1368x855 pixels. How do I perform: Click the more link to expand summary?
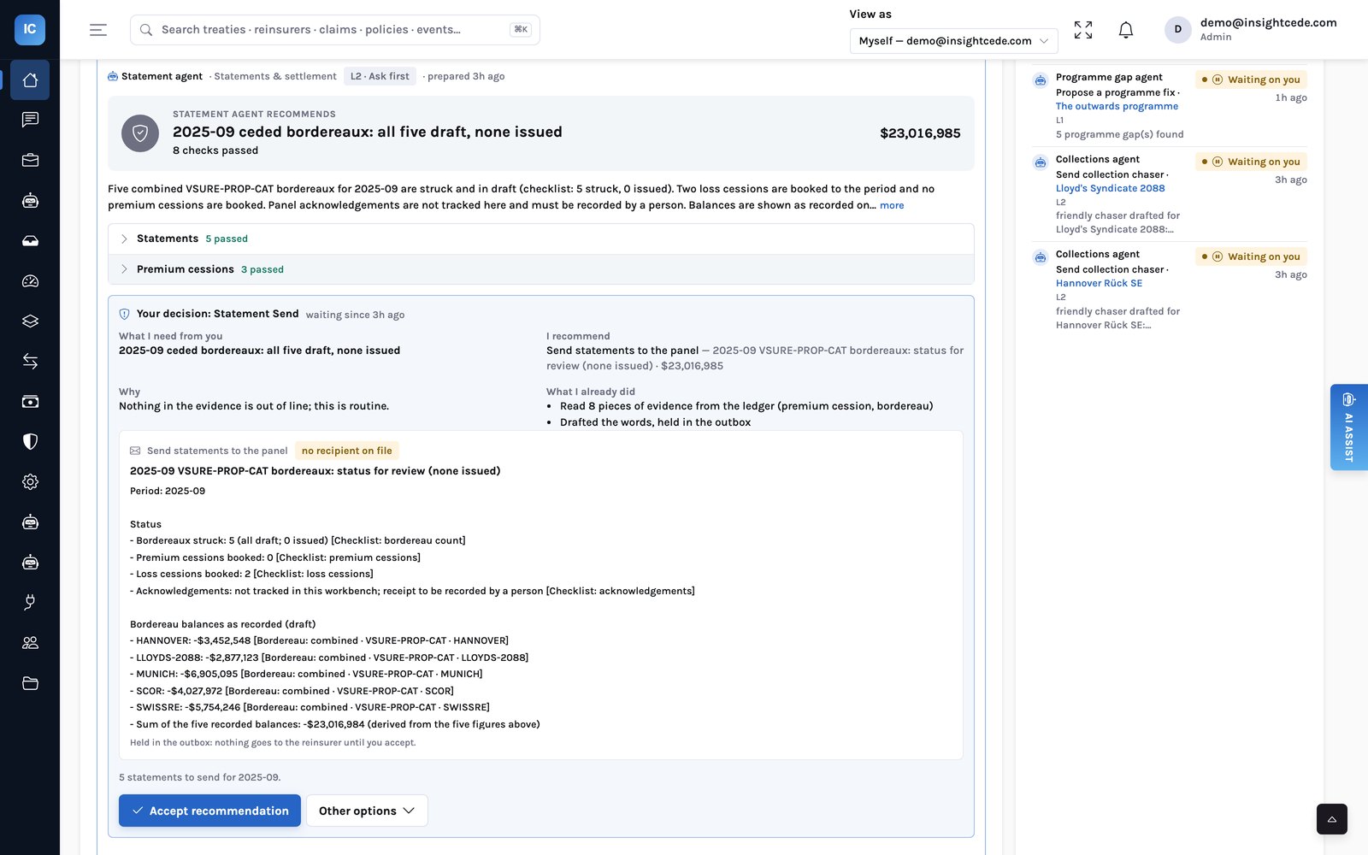(x=892, y=205)
